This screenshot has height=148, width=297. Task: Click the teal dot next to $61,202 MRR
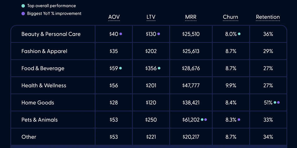tap(202, 120)
